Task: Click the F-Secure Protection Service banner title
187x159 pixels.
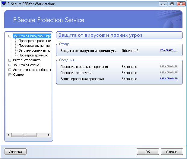Action: coord(49,20)
